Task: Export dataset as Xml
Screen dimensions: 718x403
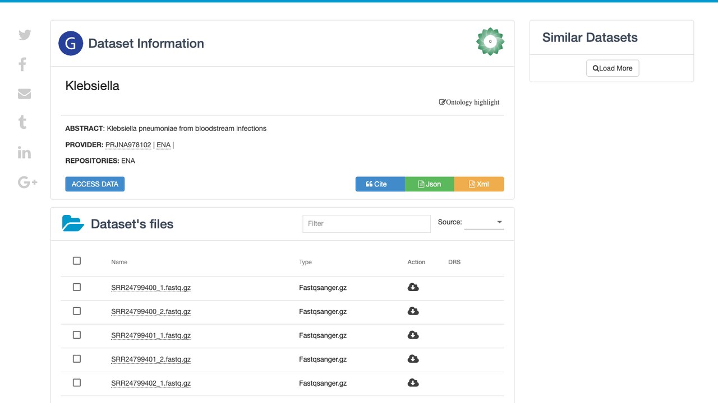Action: pos(479,184)
